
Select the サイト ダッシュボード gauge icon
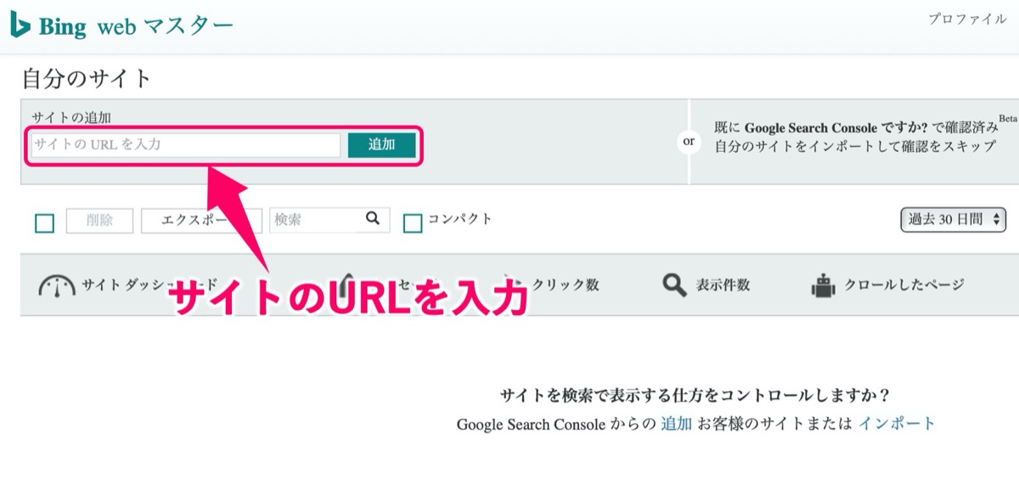[57, 285]
